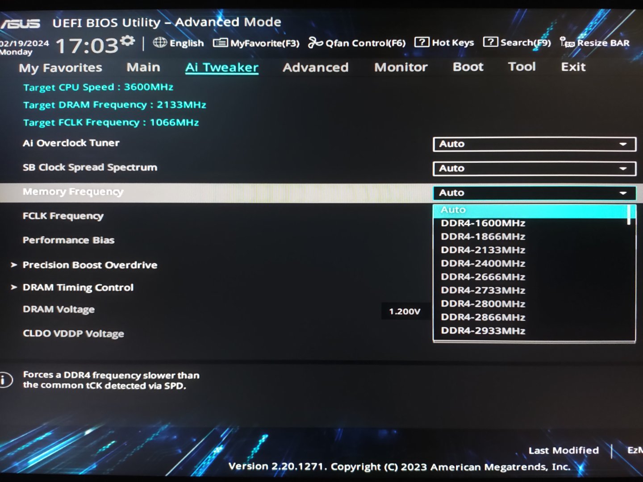The image size is (643, 482).
Task: Select the Ai Tweaker tab
Action: tap(222, 67)
